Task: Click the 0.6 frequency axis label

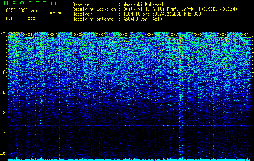Action: tap(3, 153)
